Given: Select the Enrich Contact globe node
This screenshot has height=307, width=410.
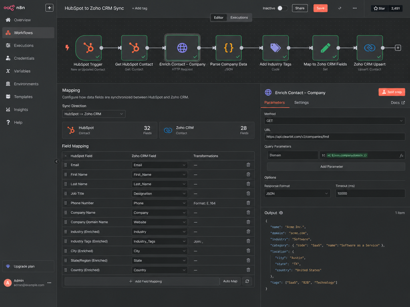Looking at the screenshot, I should pyautogui.click(x=182, y=48).
